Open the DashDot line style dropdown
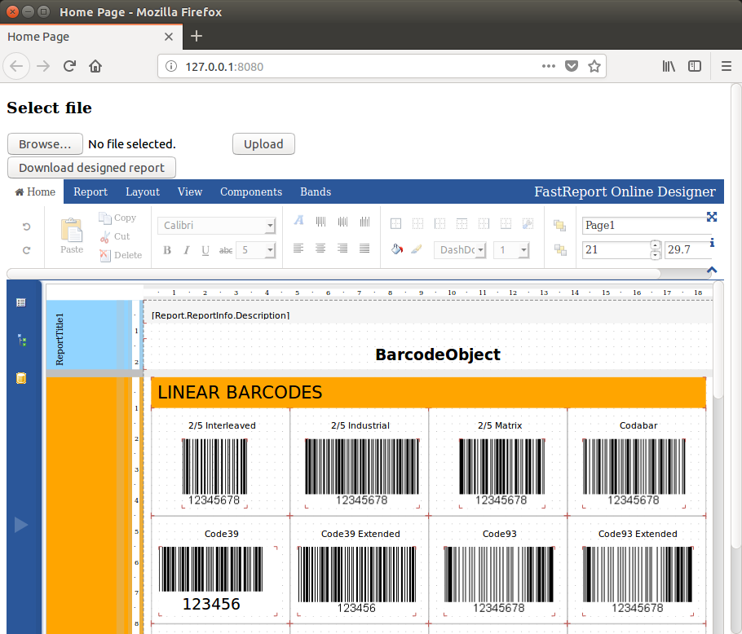The image size is (742, 634). [460, 250]
